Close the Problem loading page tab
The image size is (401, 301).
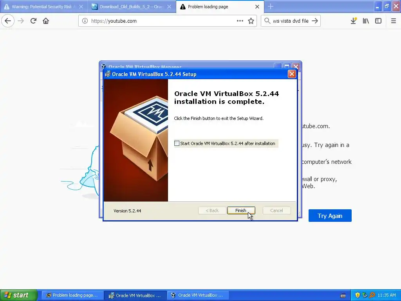tap(257, 7)
